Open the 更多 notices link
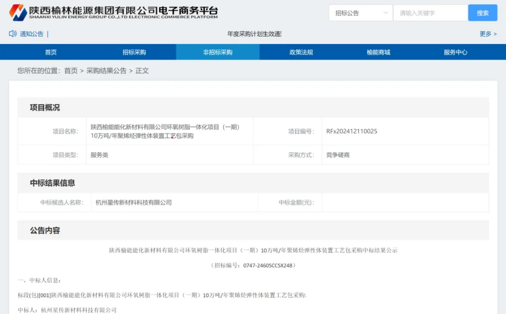506x314 pixels. (x=488, y=34)
